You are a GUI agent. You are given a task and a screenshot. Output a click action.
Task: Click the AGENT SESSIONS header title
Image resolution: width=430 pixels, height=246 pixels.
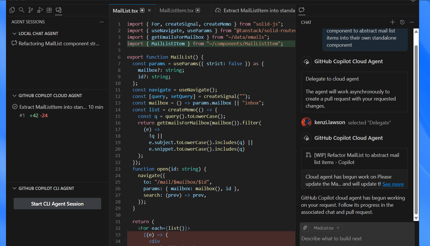[28, 22]
